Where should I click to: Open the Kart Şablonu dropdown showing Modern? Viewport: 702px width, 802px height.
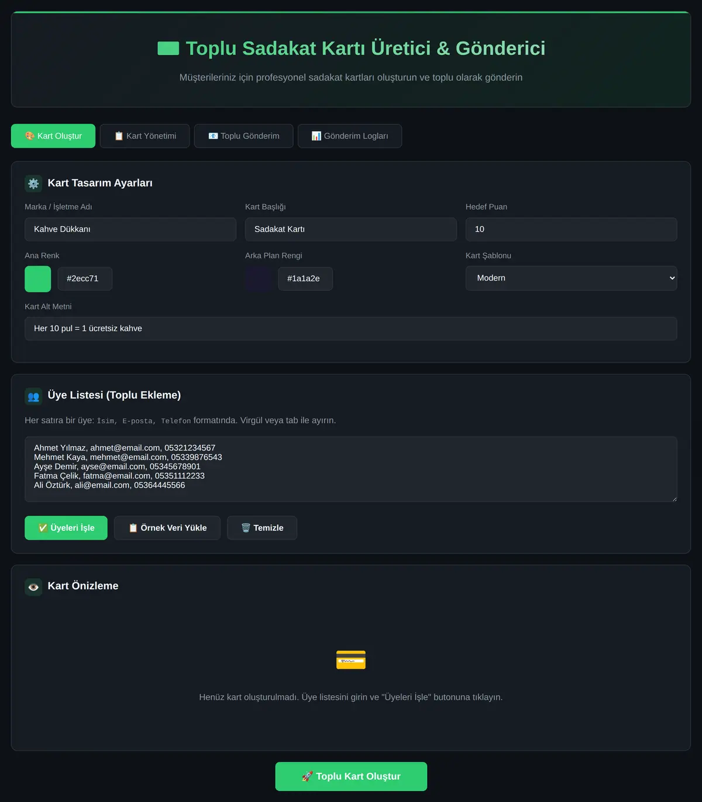(571, 278)
